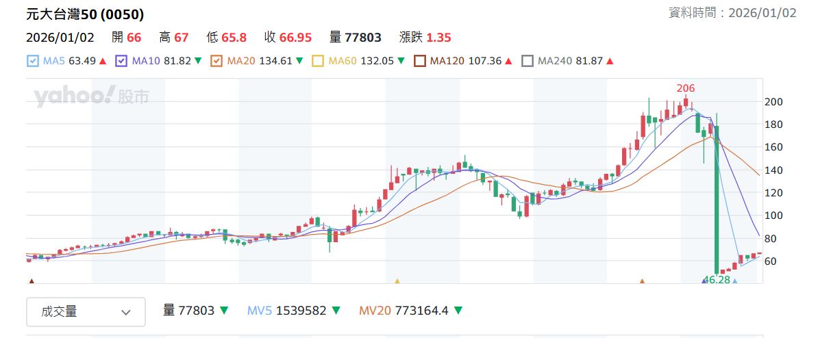Enable the MA60 moving average checkbox
Screen dimensions: 818x338
coord(318,61)
